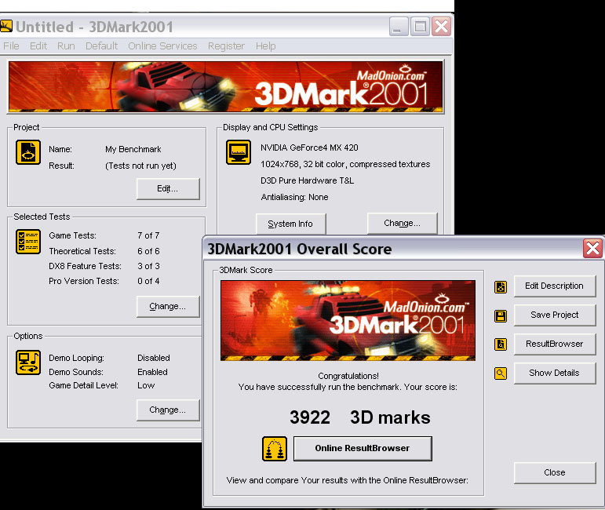Click the Project document icon
This screenshot has width=605, height=510.
(28, 152)
